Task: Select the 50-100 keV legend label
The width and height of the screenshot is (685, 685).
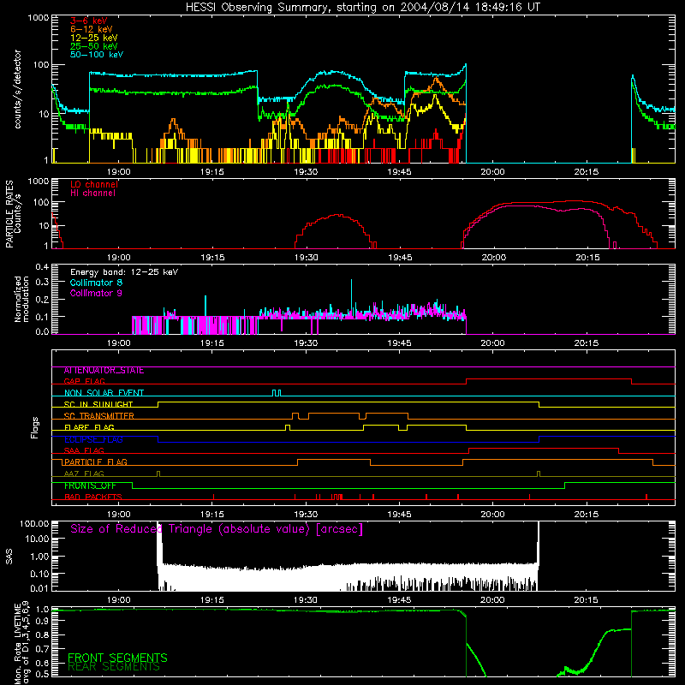Action: coord(97,55)
